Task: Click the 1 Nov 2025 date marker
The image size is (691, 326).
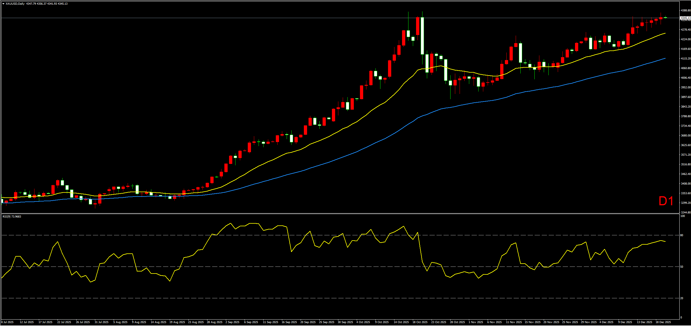Action: click(x=476, y=322)
